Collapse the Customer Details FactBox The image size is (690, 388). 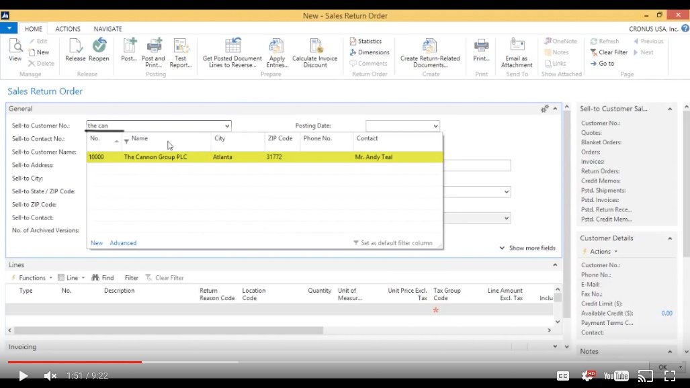[x=670, y=238]
